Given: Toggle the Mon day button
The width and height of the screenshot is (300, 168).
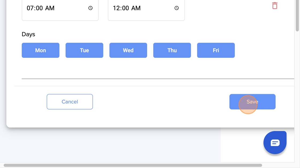Looking at the screenshot, I should click(40, 50).
